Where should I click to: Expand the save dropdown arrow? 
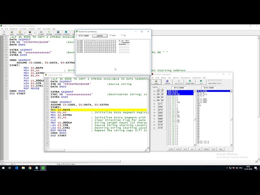[x=35, y=33]
